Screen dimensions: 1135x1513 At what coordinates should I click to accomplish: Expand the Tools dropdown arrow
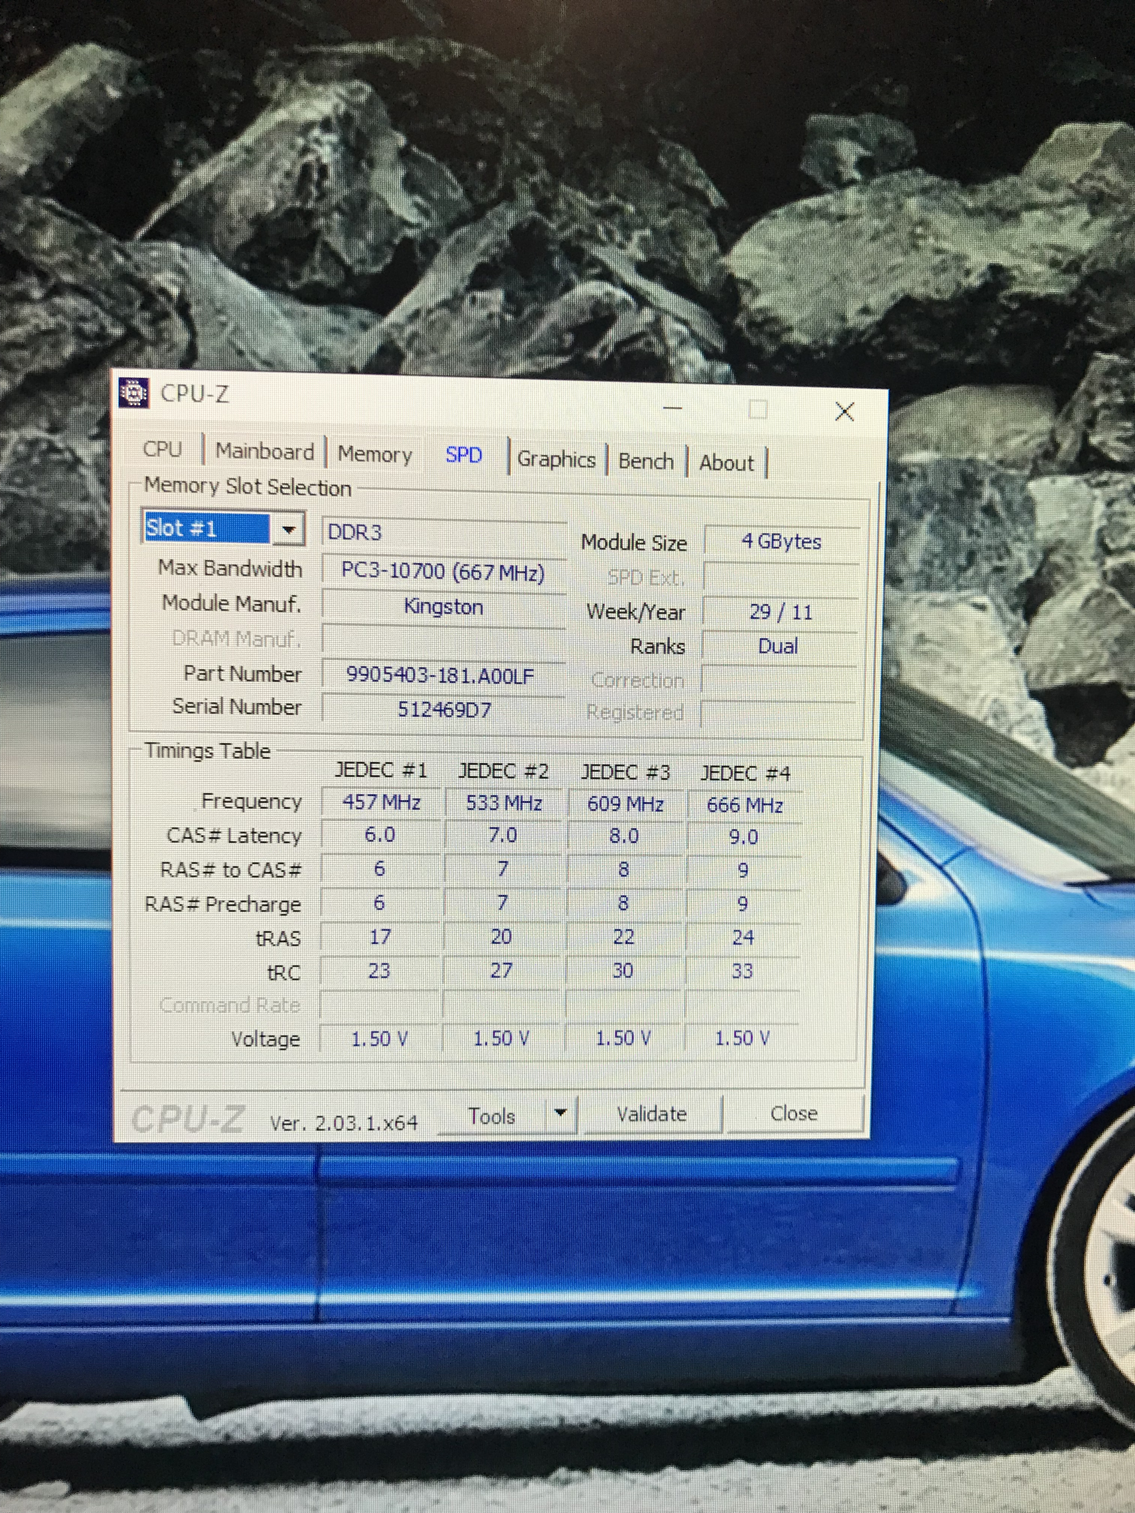click(560, 1113)
